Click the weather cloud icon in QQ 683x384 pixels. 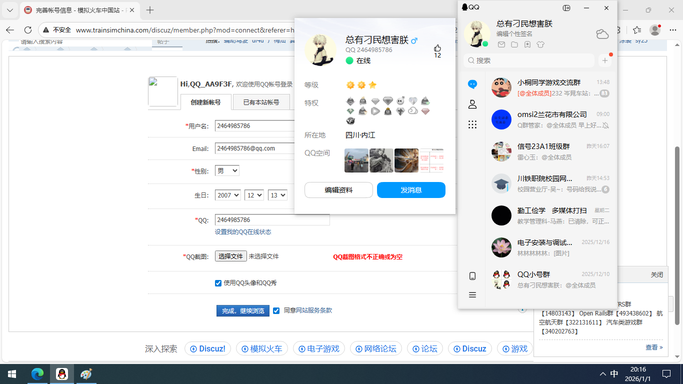tap(602, 34)
